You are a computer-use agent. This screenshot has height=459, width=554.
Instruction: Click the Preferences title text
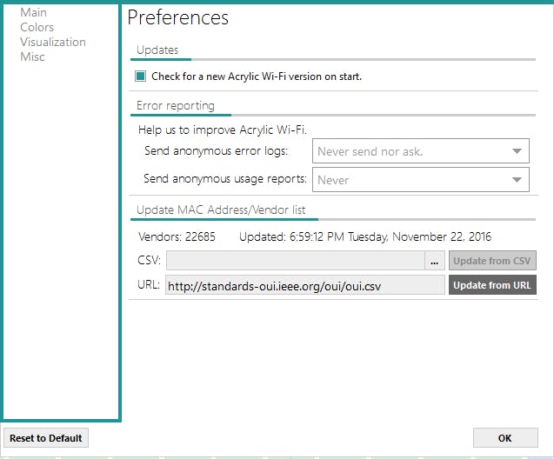(178, 17)
